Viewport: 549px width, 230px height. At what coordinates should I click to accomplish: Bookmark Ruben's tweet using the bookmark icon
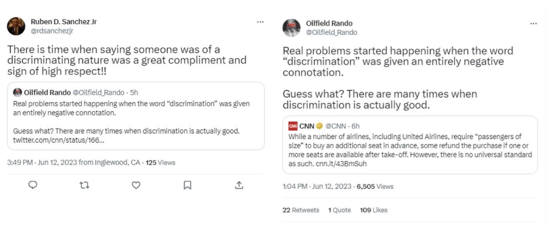(x=188, y=185)
